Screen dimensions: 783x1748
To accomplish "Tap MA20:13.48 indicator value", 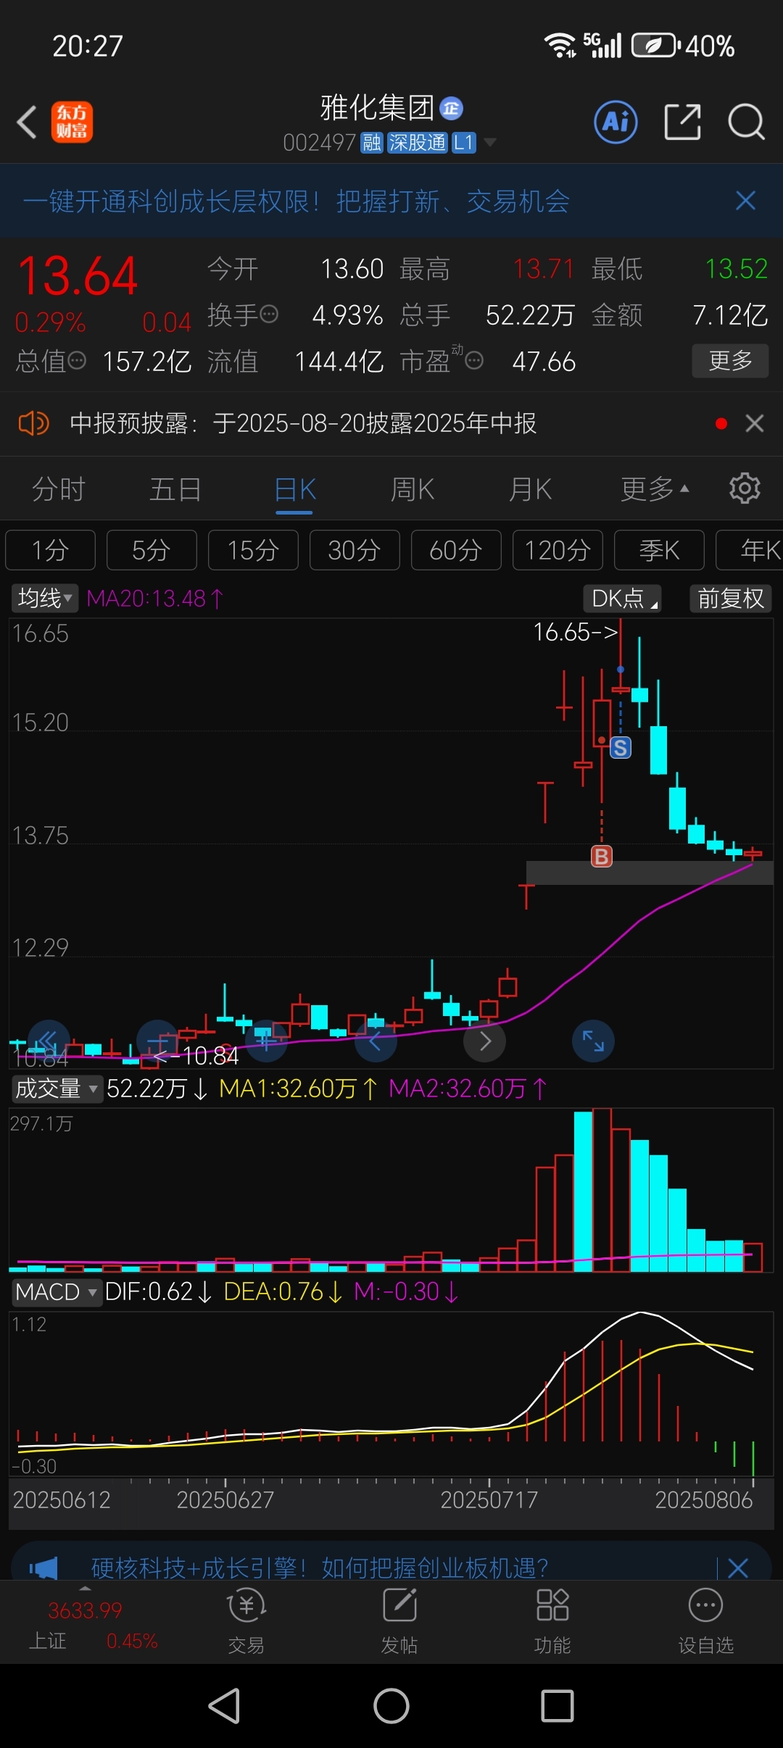I will 154,598.
